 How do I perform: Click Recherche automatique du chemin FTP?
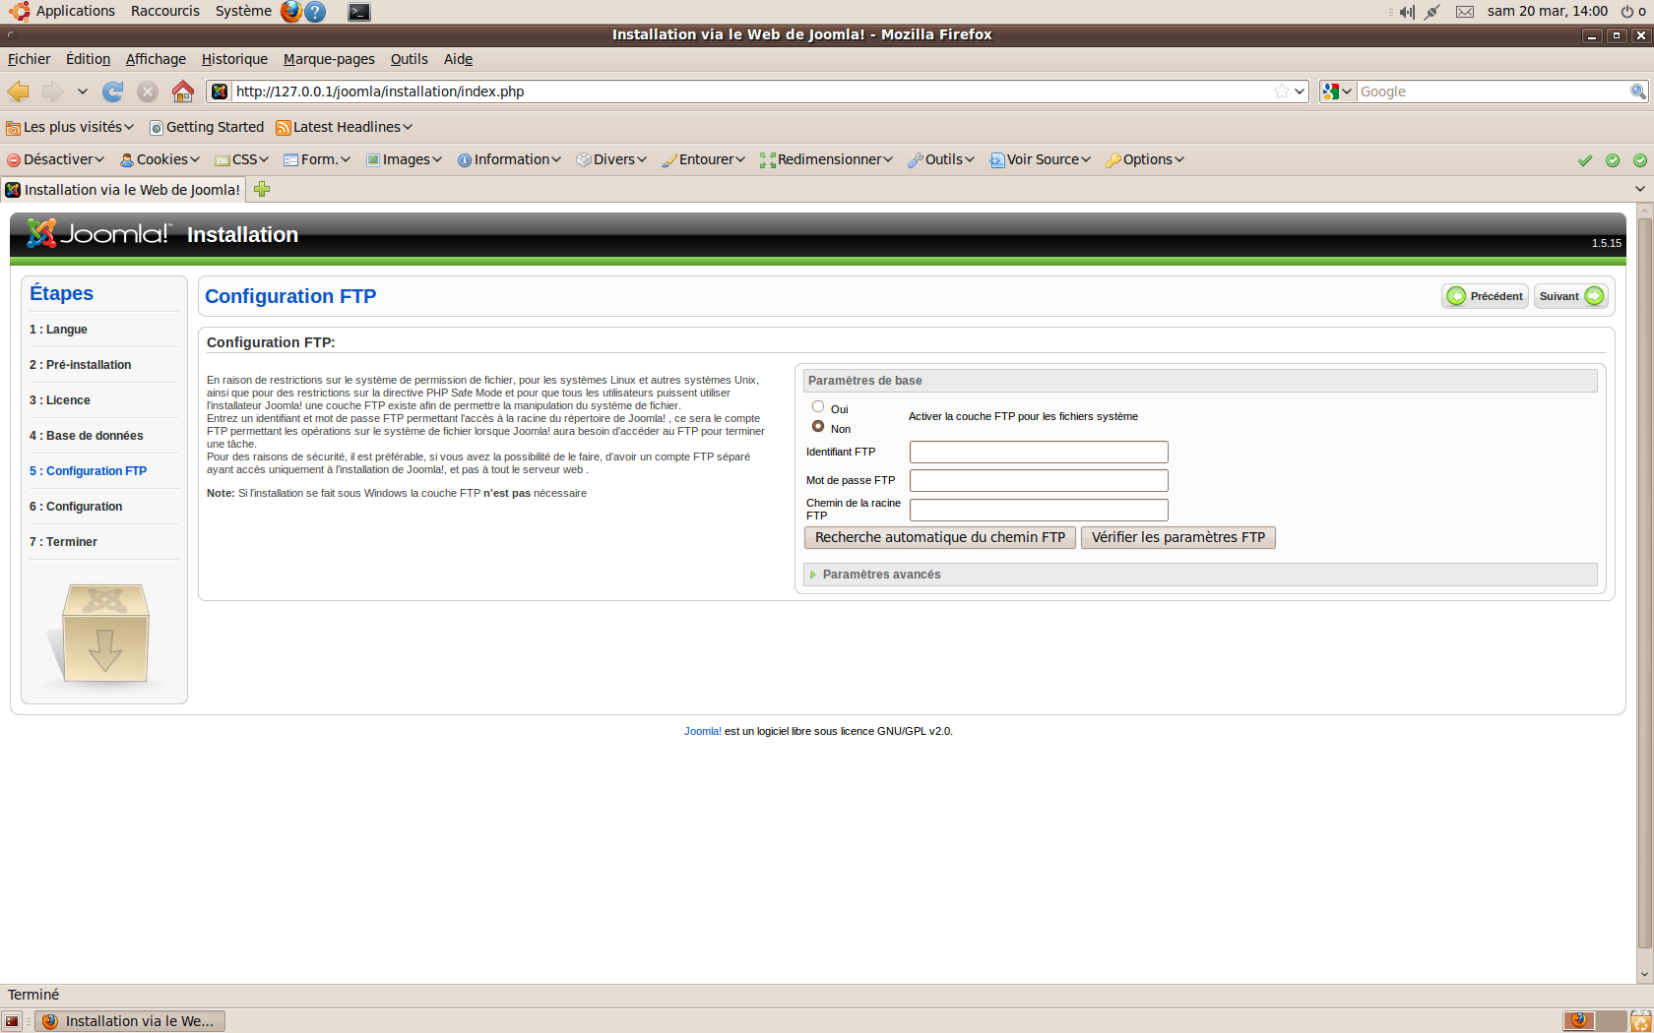(x=940, y=537)
